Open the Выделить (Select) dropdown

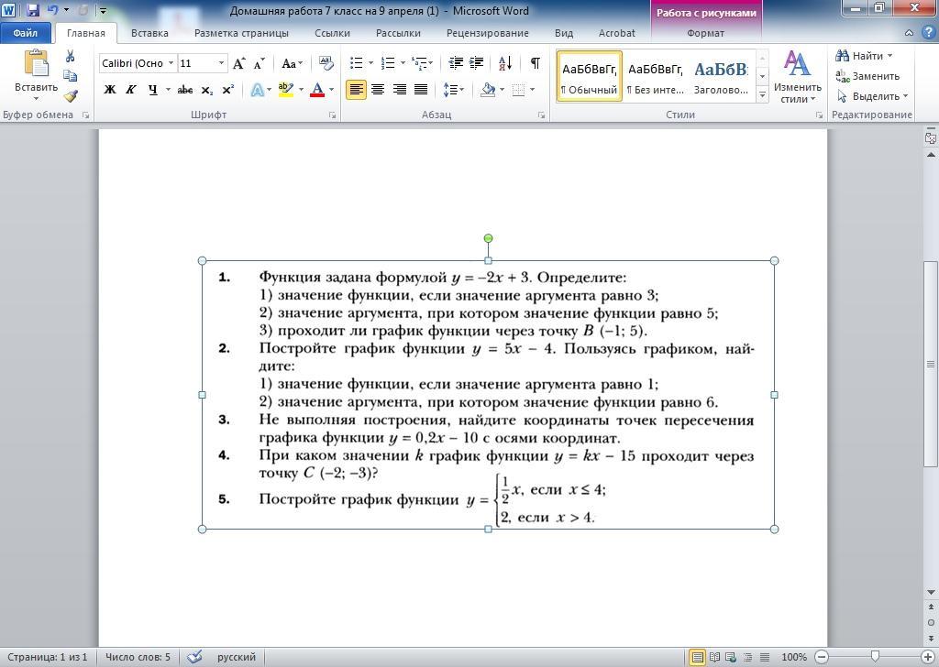pyautogui.click(x=872, y=95)
